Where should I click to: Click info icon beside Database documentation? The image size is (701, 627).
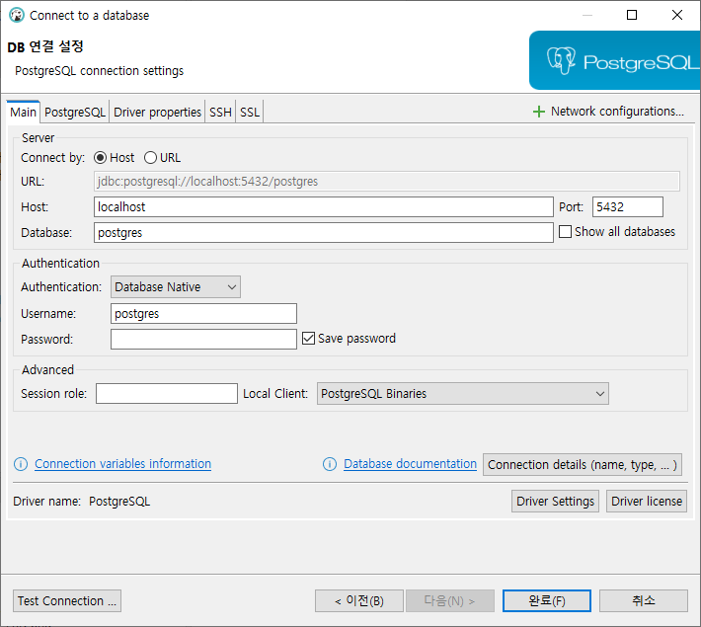[330, 464]
